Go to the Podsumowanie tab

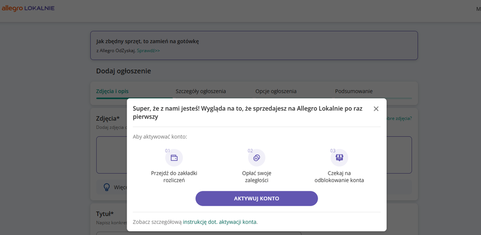click(354, 91)
